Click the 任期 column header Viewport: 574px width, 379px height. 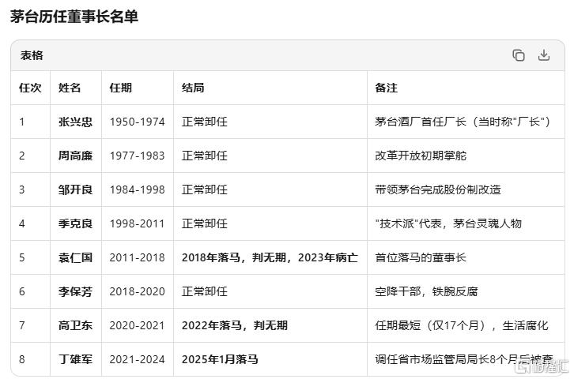(x=121, y=88)
